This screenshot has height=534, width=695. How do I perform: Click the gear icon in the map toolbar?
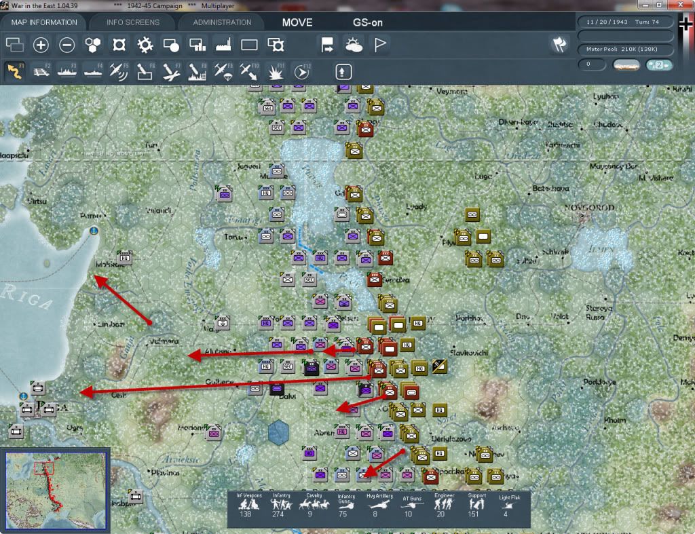click(145, 45)
